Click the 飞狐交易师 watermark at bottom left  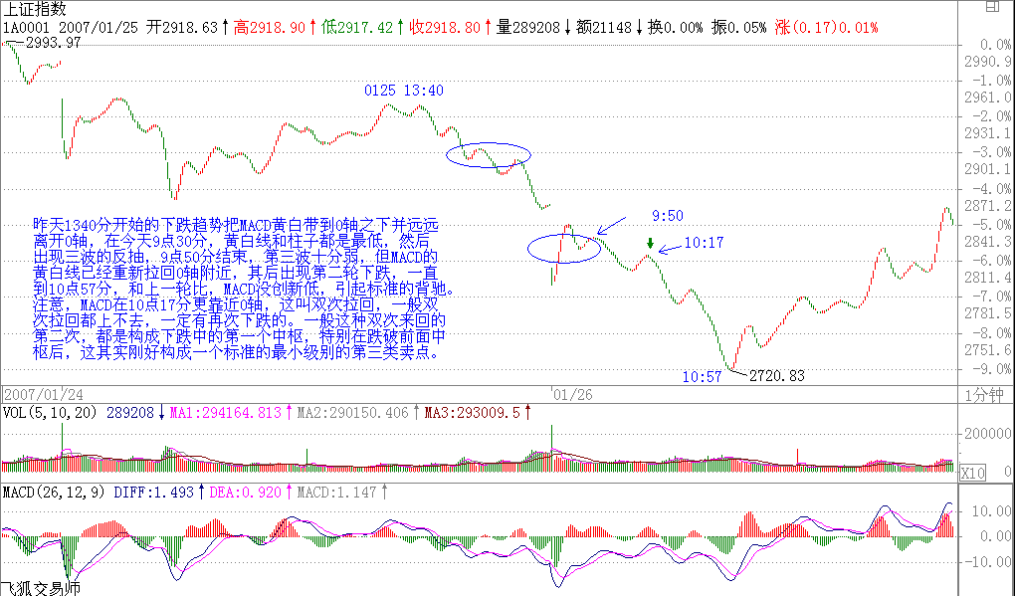40,587
